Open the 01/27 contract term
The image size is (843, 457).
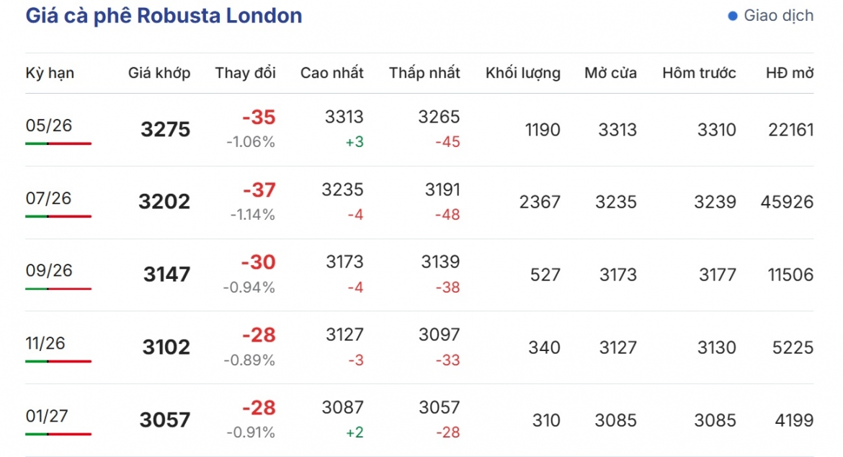[47, 416]
